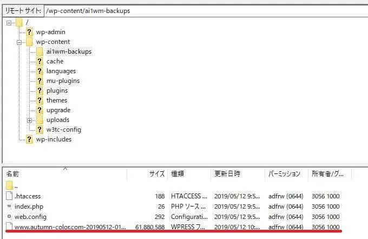The width and height of the screenshot is (368, 239).
Task: Click the plugins folder icon
Action: (40, 91)
